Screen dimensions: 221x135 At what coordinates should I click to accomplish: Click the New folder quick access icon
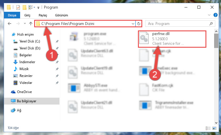coord(24,7)
